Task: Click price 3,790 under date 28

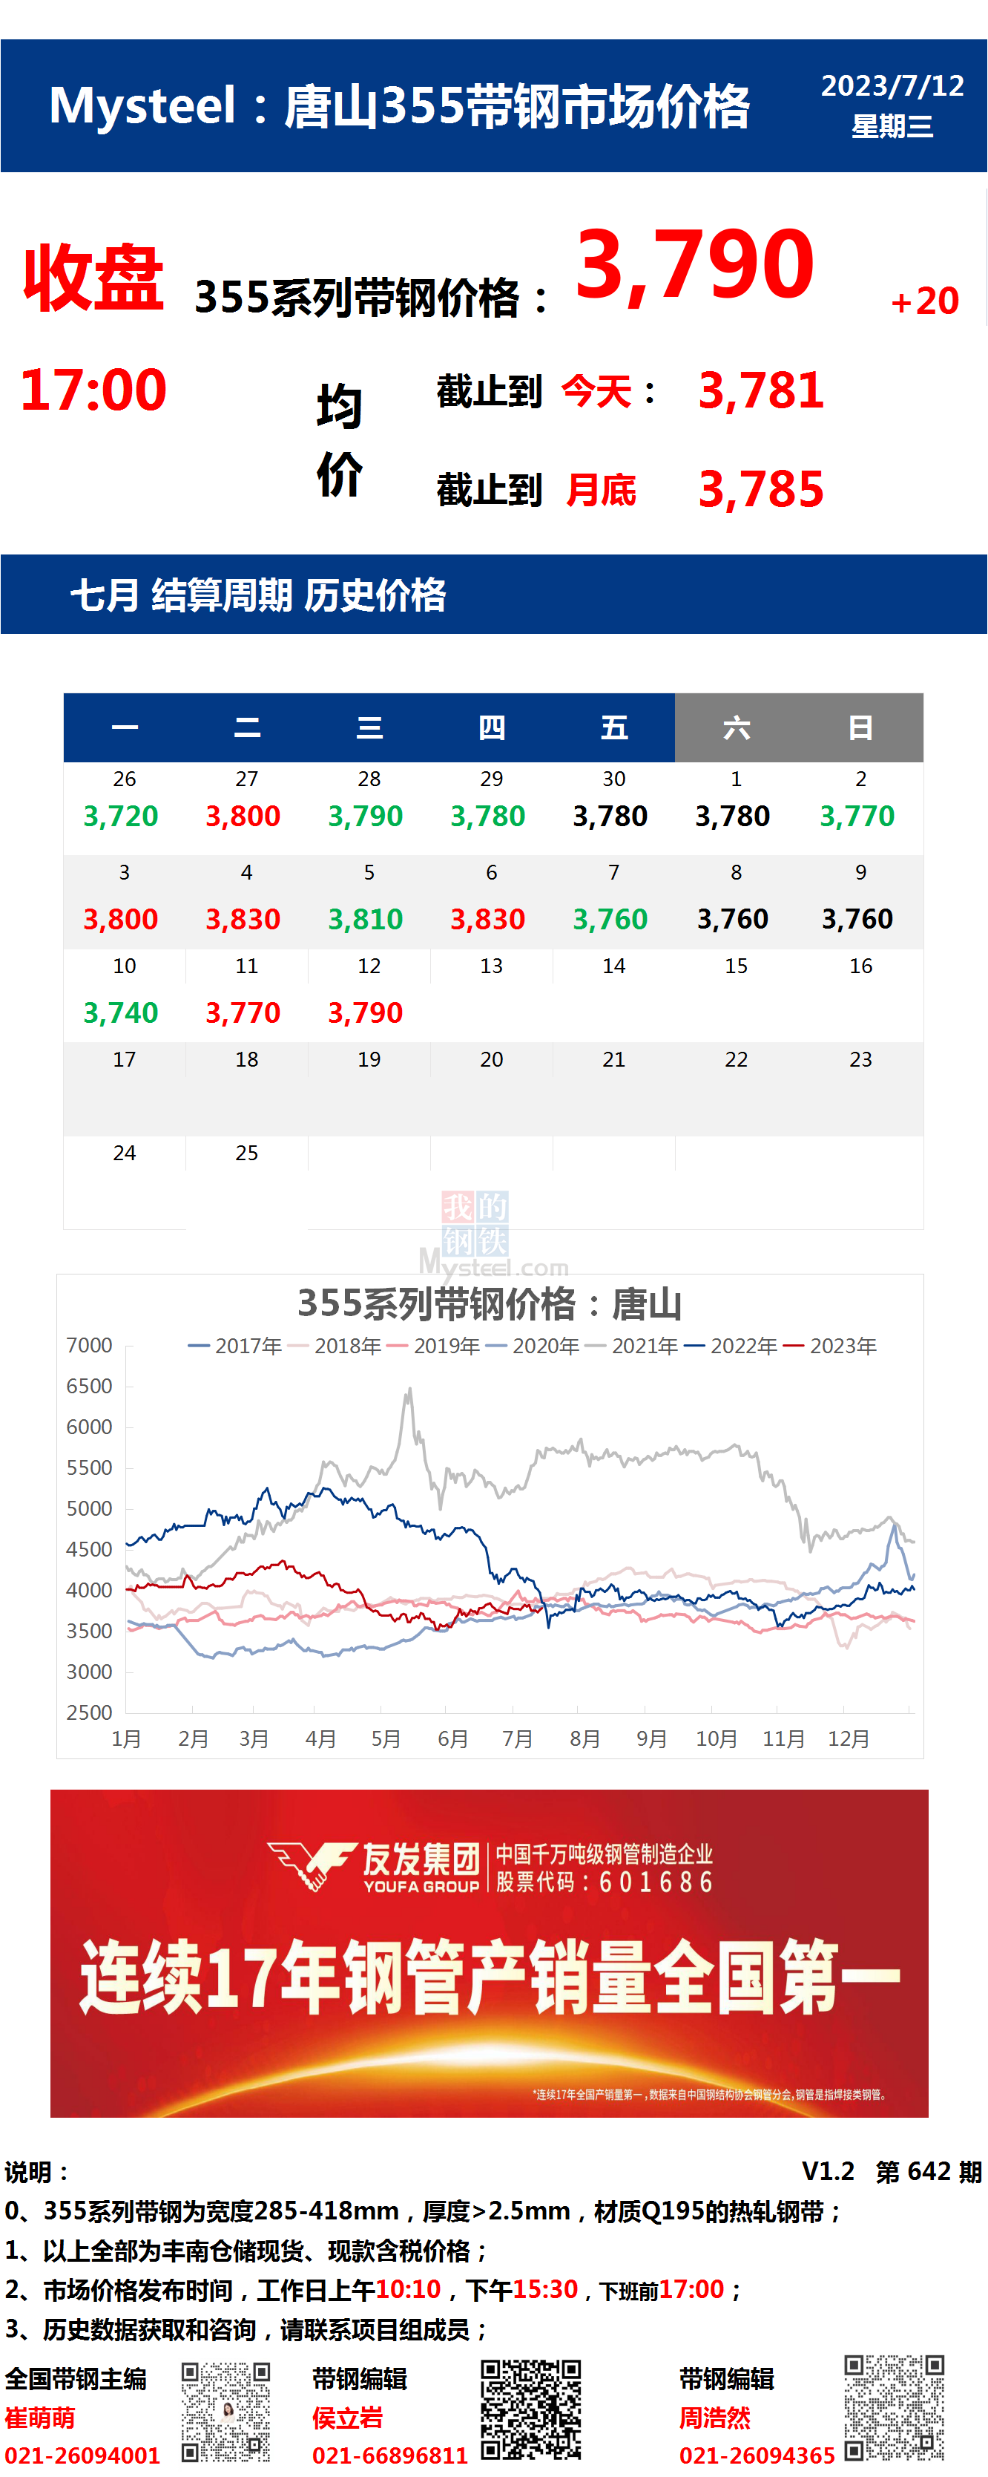Action: pos(365,817)
